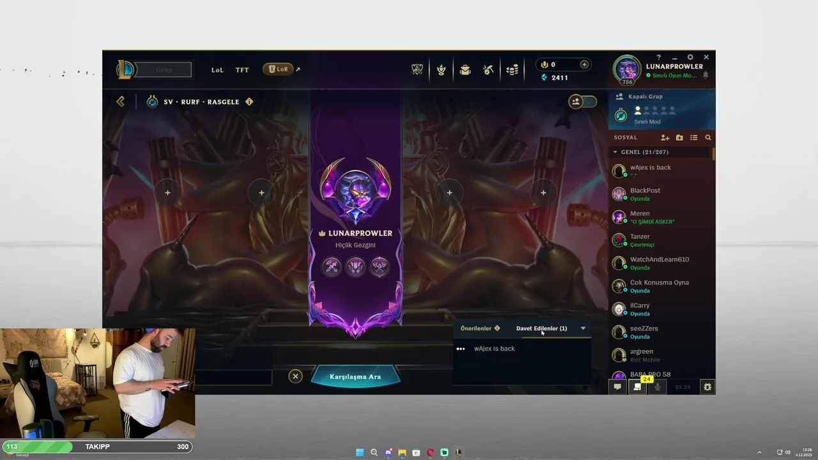This screenshot has width=818, height=460.
Task: Open the LoR external link
Action: tap(282, 69)
